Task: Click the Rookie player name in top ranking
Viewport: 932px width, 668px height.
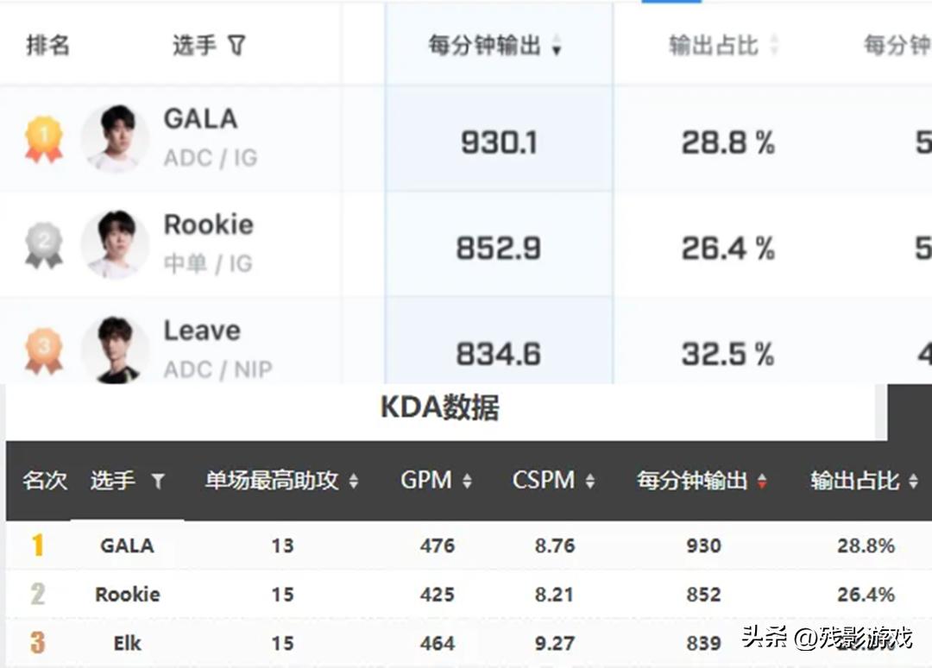Action: [x=209, y=224]
